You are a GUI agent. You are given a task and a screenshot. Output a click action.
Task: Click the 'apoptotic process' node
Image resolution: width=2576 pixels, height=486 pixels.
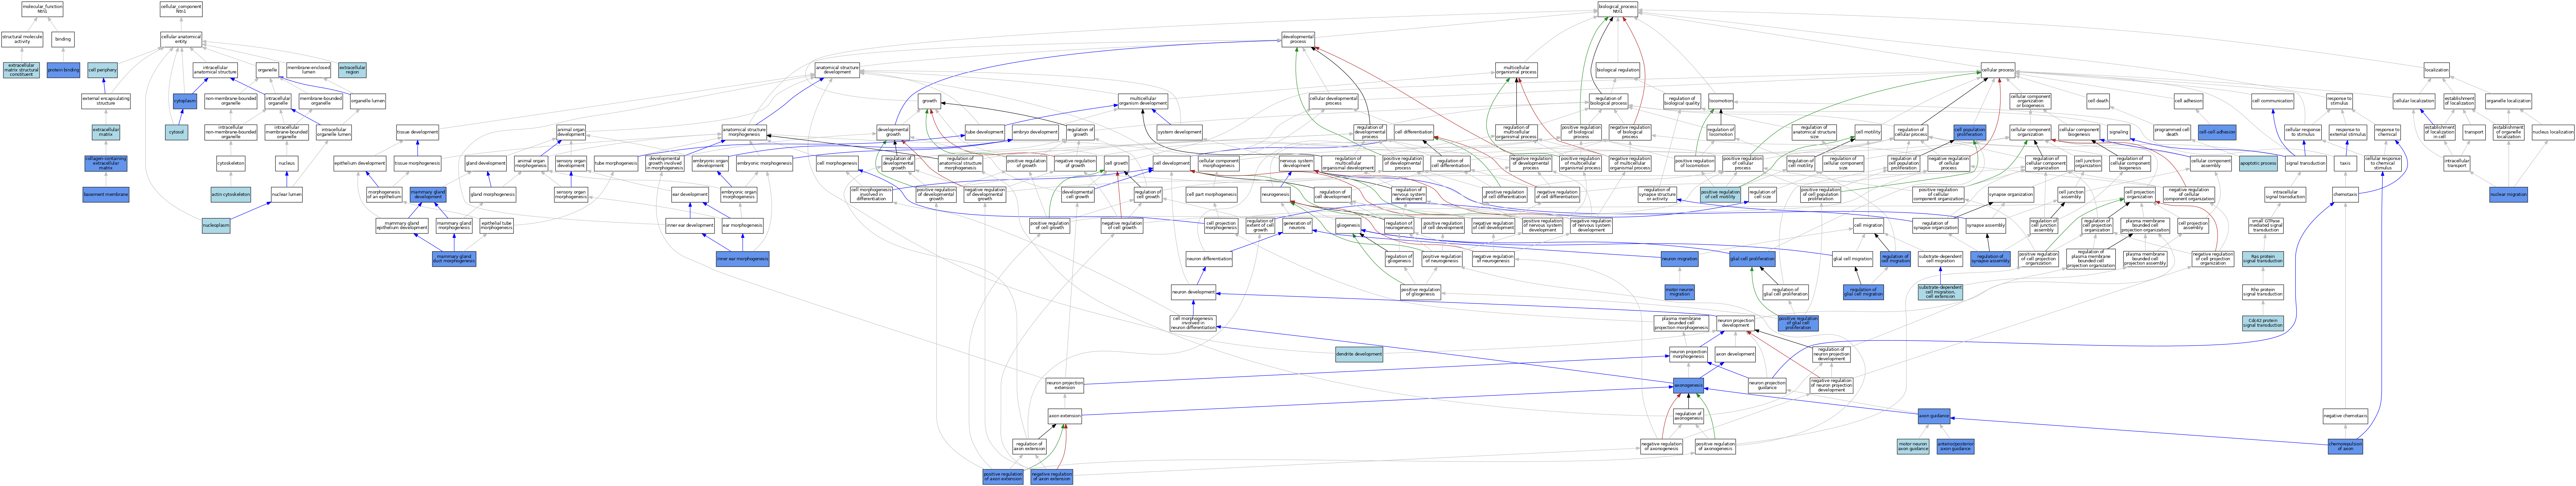click(2258, 163)
